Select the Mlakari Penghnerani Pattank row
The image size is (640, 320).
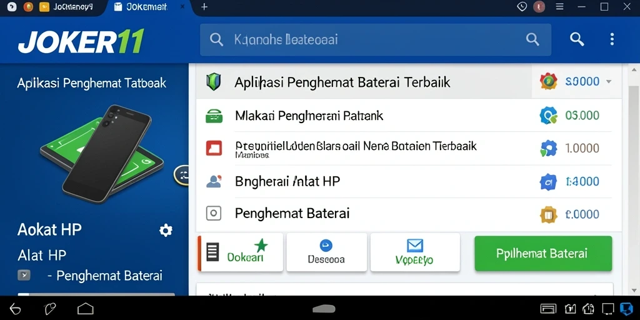[x=409, y=116]
